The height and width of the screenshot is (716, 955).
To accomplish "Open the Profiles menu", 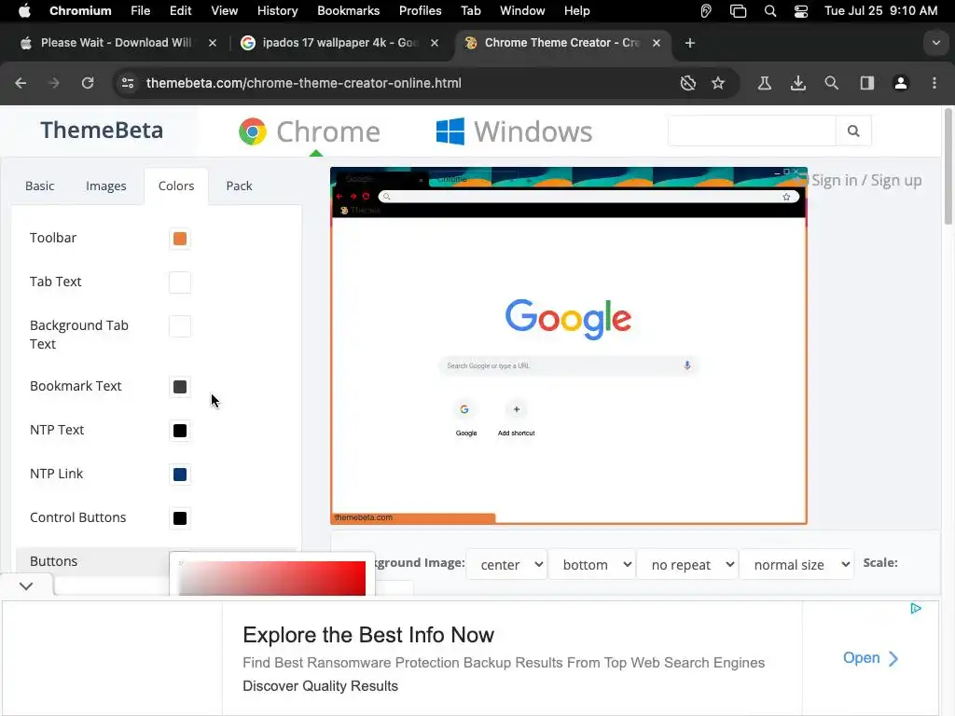I will (421, 11).
